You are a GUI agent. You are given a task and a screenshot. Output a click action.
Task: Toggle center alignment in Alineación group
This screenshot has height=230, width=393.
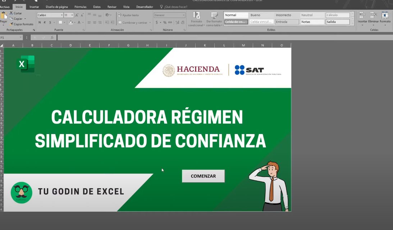click(95, 23)
